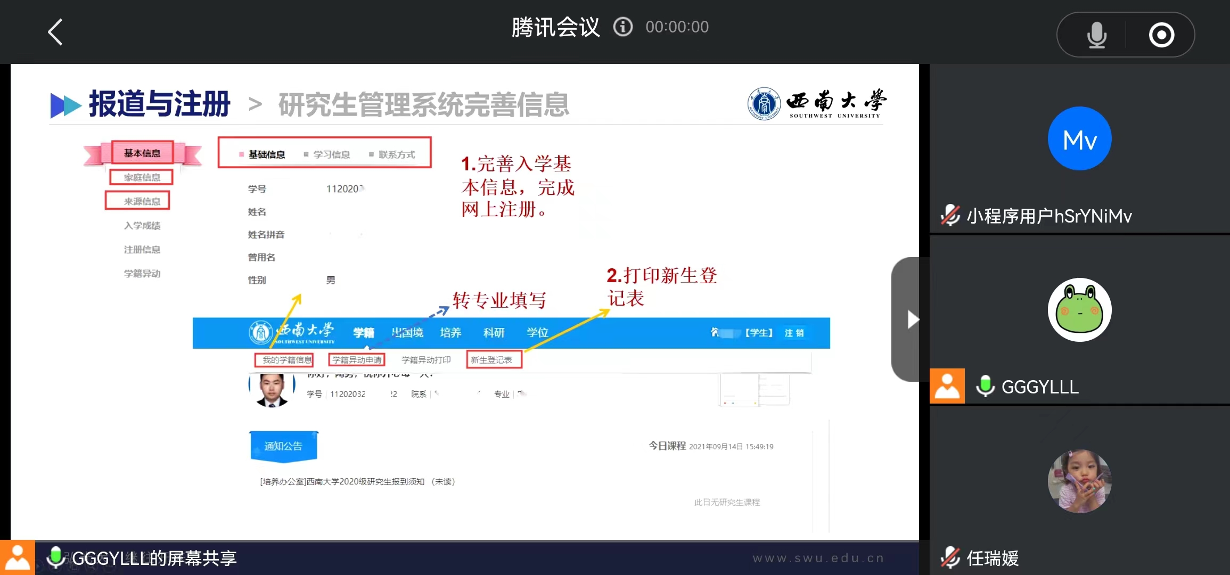Image resolution: width=1230 pixels, height=575 pixels.
Task: Tap the meeting timer 00:00:00
Action: pyautogui.click(x=677, y=27)
